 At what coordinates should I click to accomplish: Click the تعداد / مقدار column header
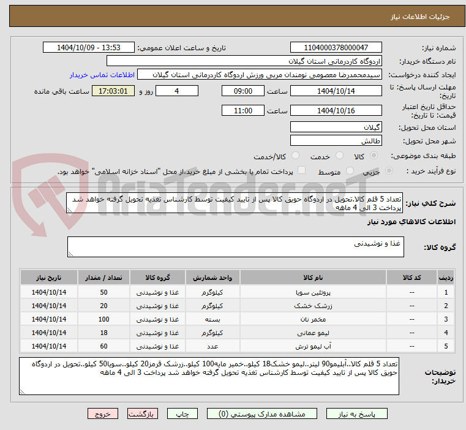103,277
